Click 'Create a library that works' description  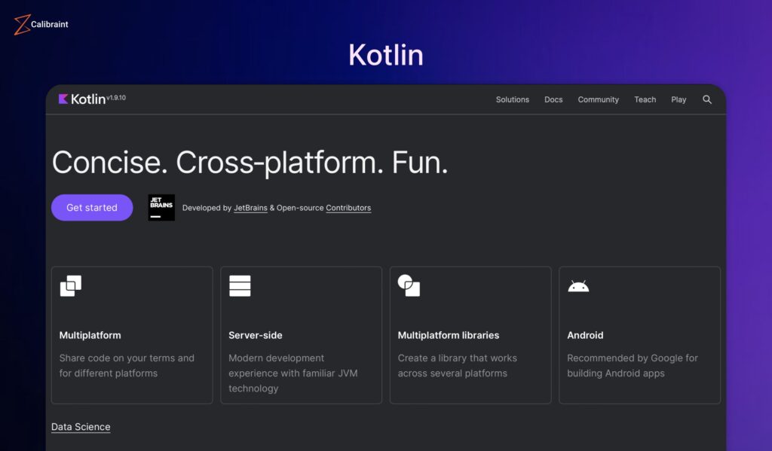458,365
